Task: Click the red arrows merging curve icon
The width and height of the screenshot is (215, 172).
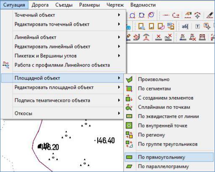Action: (137, 37)
